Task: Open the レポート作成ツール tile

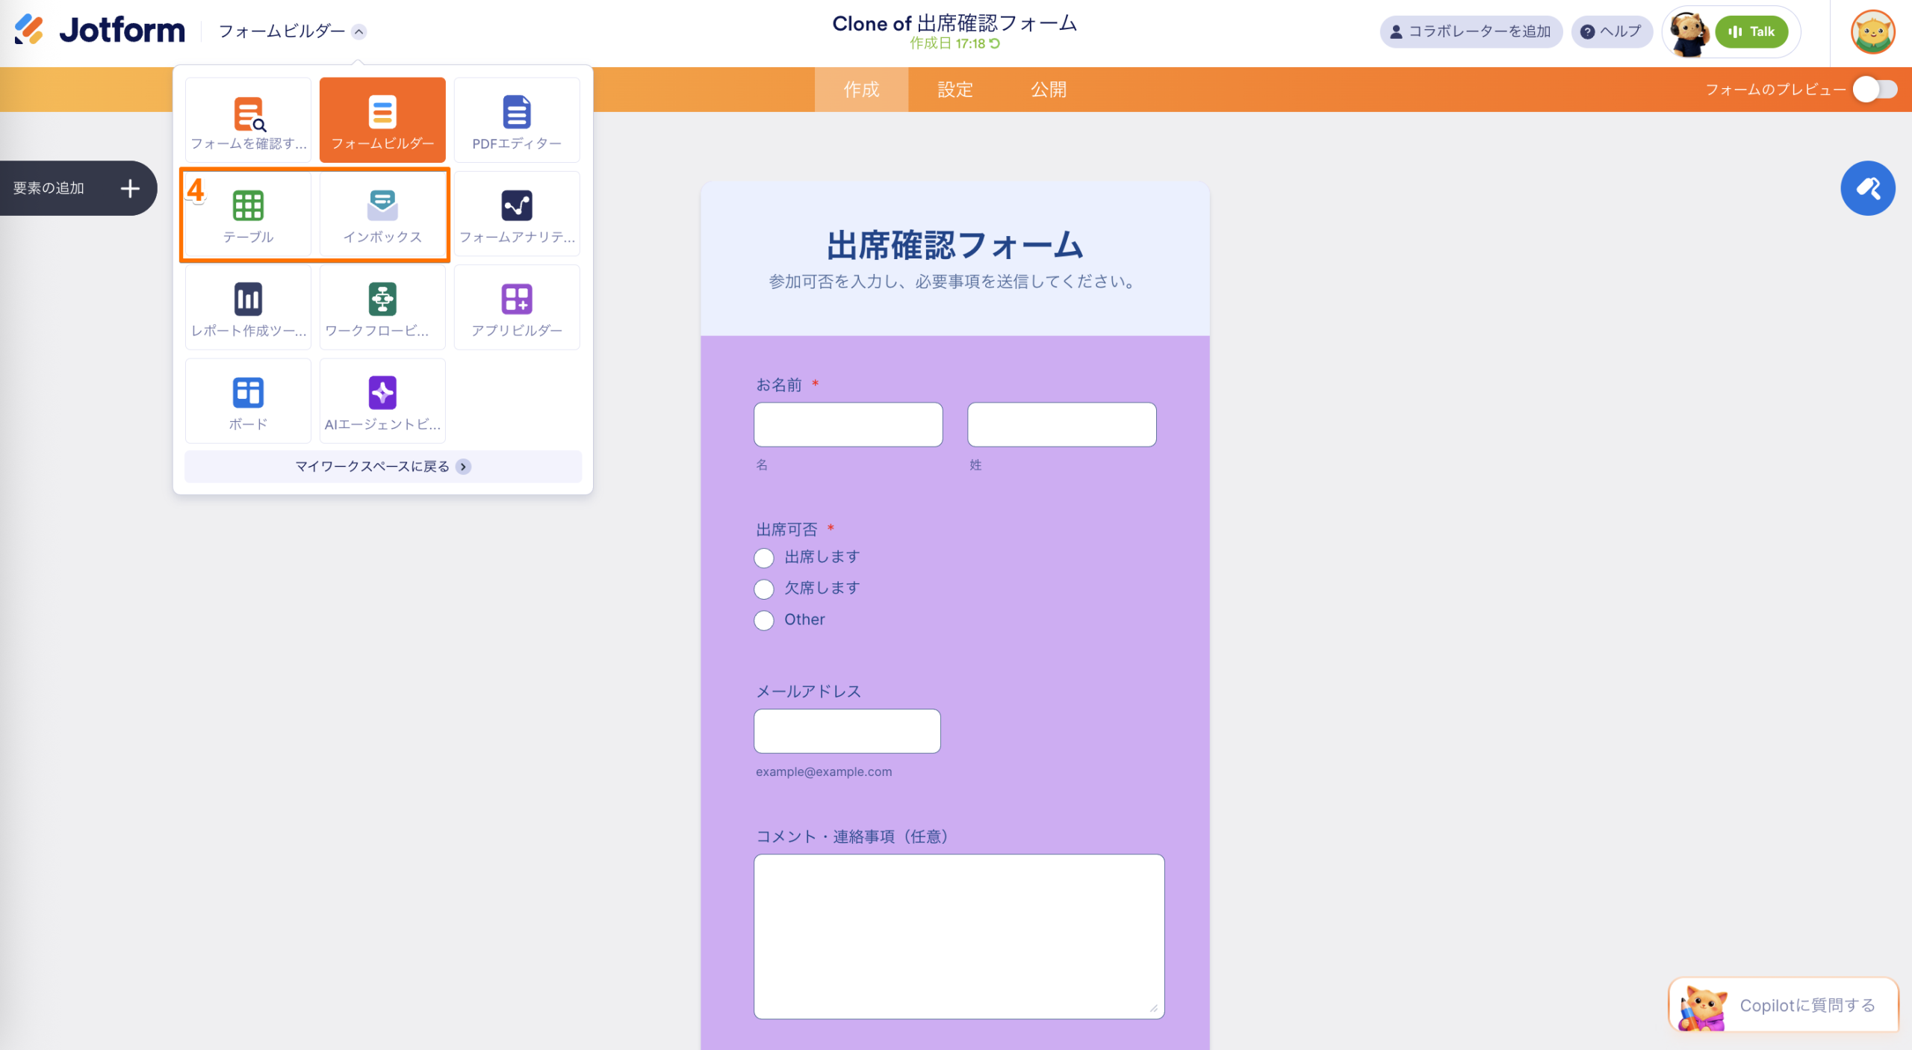Action: tap(248, 308)
